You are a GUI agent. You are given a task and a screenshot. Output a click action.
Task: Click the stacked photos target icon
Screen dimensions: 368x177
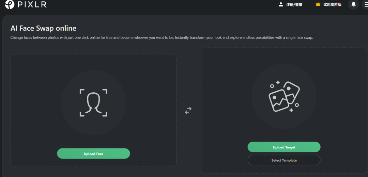tap(284, 96)
